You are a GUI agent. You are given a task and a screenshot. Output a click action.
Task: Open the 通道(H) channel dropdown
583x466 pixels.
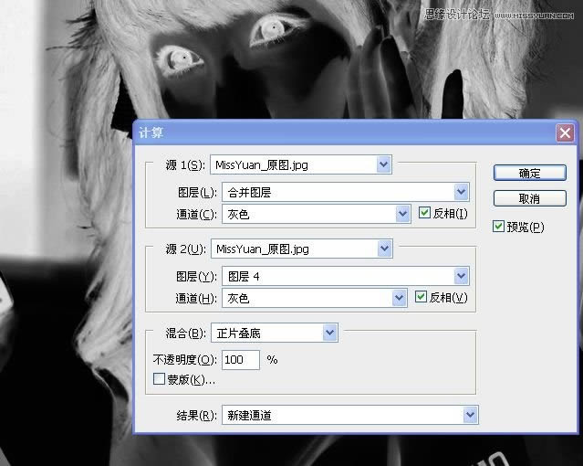pyautogui.click(x=314, y=298)
